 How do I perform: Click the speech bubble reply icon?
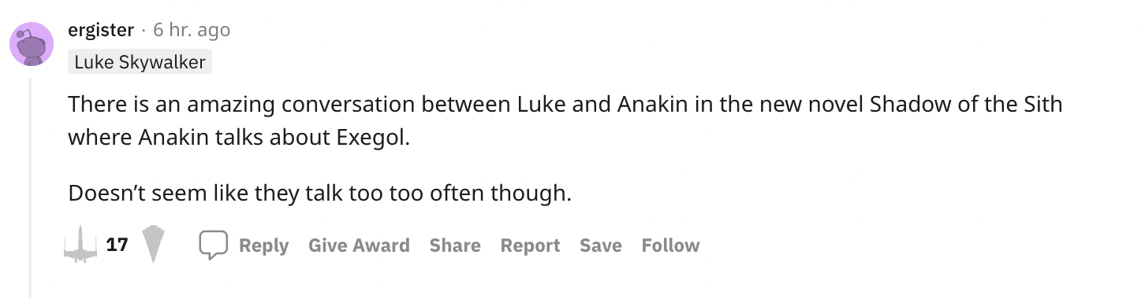click(213, 245)
